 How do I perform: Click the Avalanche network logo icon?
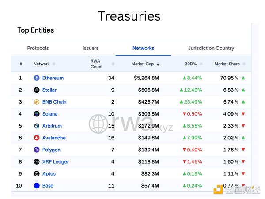click(37, 138)
